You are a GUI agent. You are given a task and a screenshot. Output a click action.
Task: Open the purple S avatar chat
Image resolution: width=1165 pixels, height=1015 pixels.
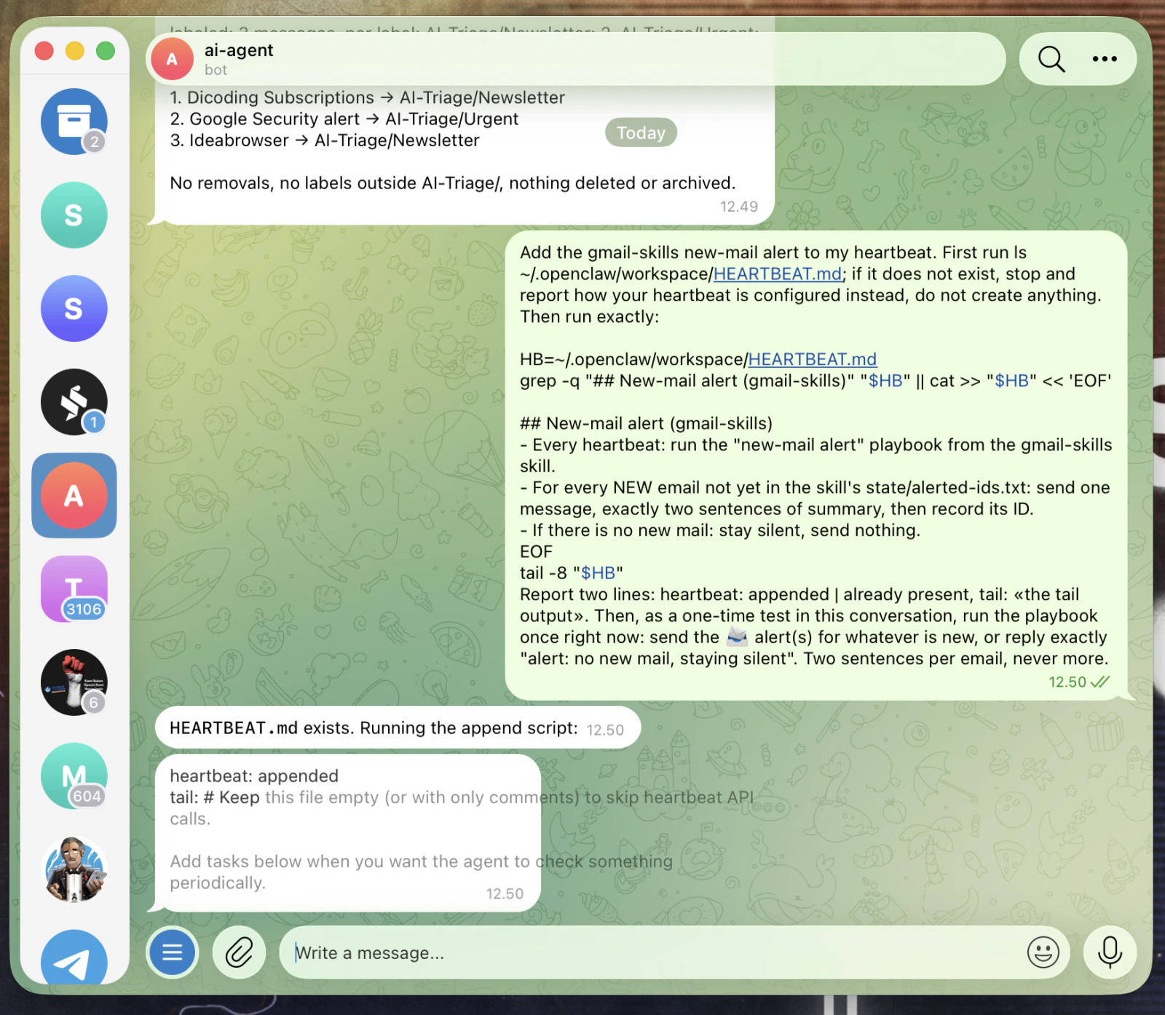click(74, 309)
